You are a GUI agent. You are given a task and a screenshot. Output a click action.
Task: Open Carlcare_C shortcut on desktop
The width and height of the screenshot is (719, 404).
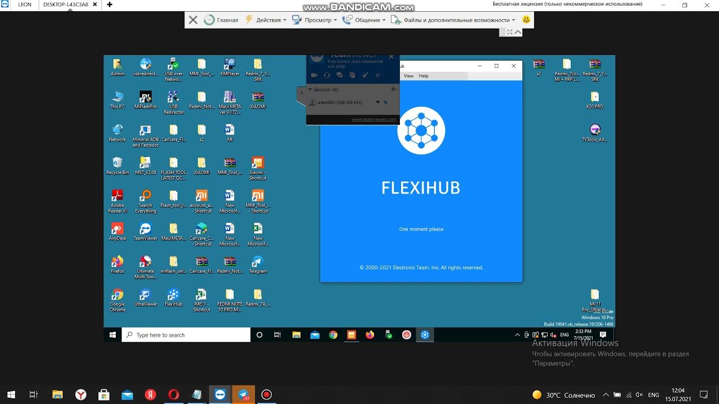pyautogui.click(x=202, y=235)
